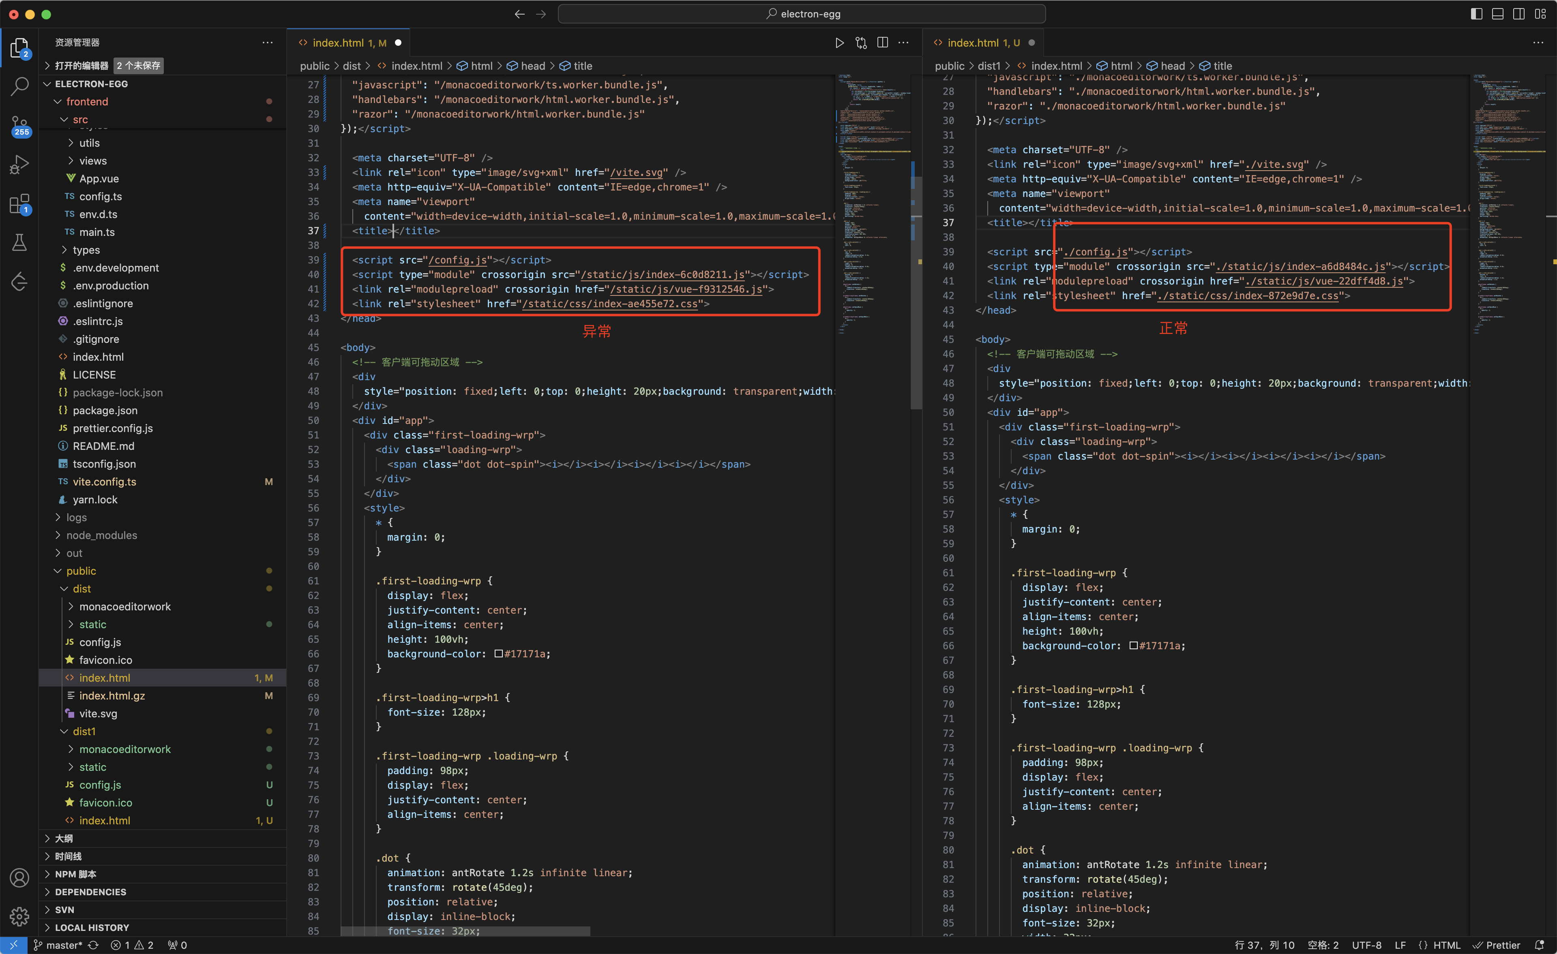
Task: Open the #17171a color swatch in left editor
Action: tap(499, 654)
